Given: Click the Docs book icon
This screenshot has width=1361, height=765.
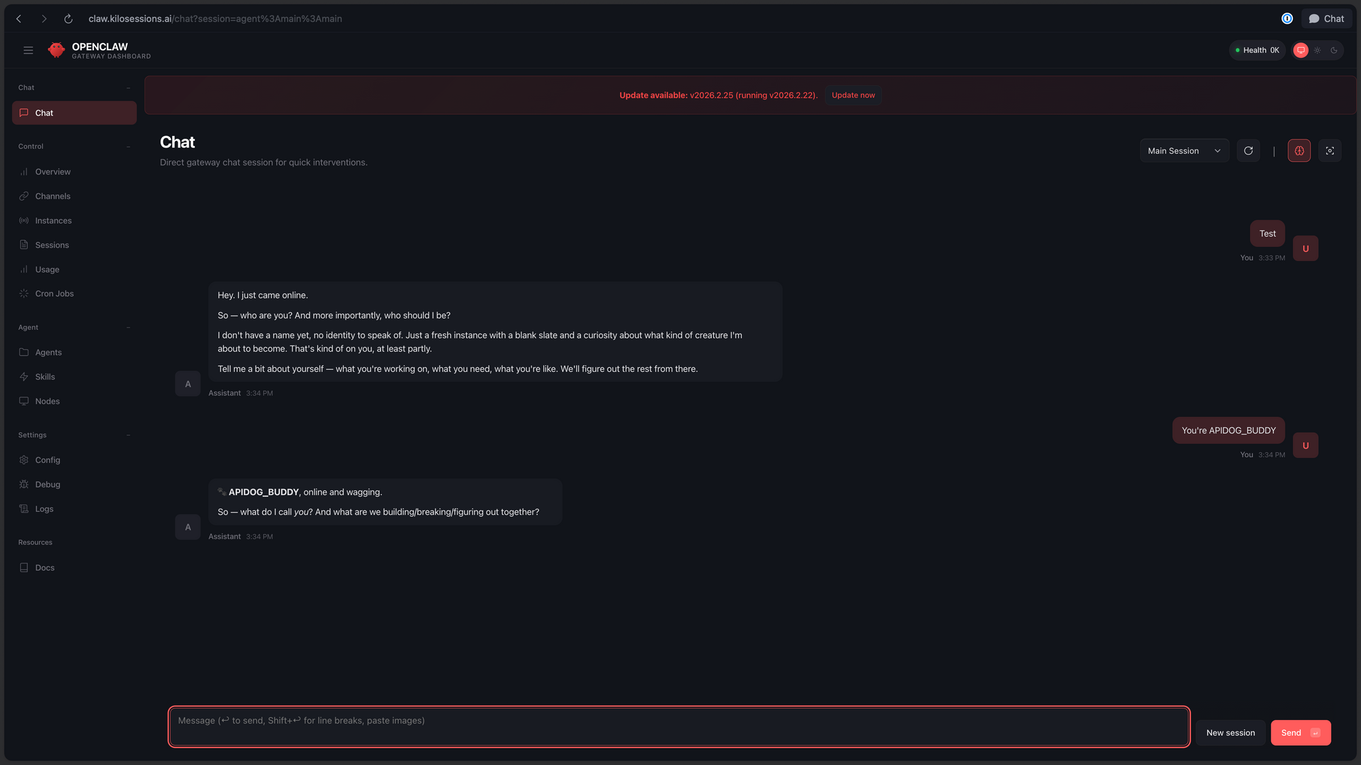Looking at the screenshot, I should point(24,568).
